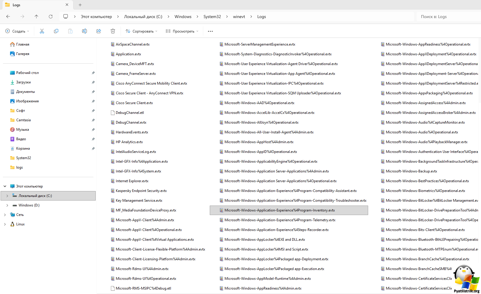Go up one folder with Up arrow
481x294 pixels.
point(36,17)
